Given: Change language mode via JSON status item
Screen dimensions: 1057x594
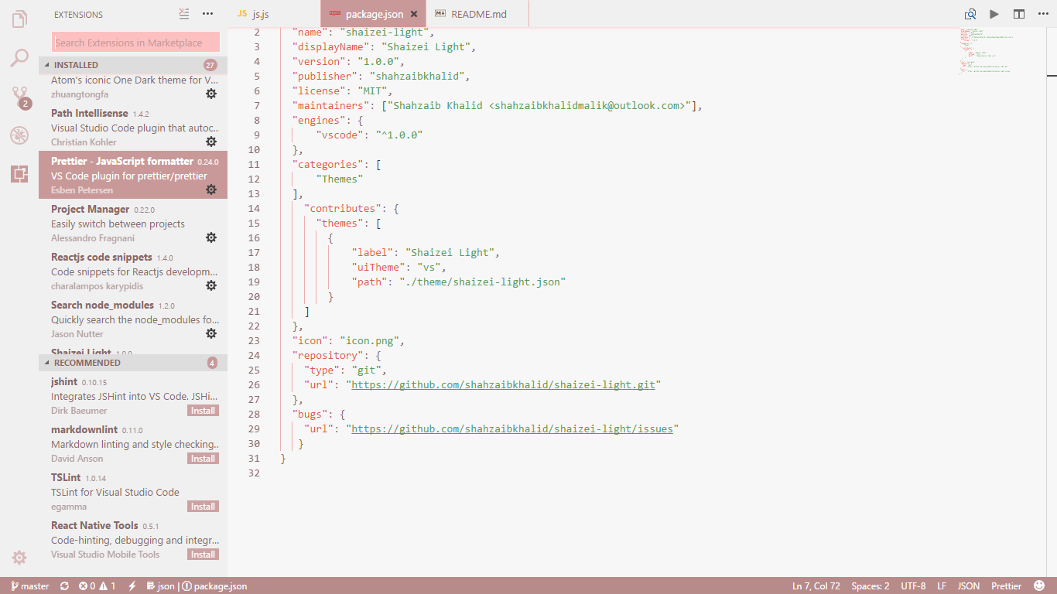Looking at the screenshot, I should click(x=969, y=586).
